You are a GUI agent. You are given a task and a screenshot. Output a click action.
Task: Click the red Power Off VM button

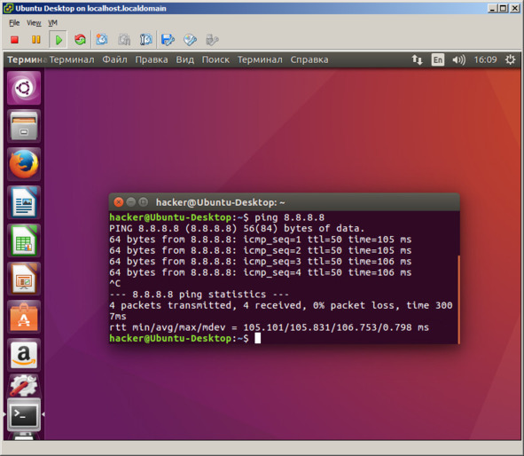pyautogui.click(x=14, y=40)
